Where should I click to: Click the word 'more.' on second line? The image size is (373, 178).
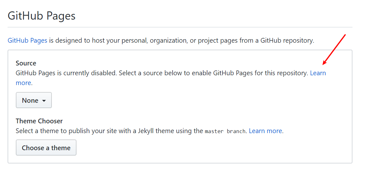pyautogui.click(x=24, y=83)
